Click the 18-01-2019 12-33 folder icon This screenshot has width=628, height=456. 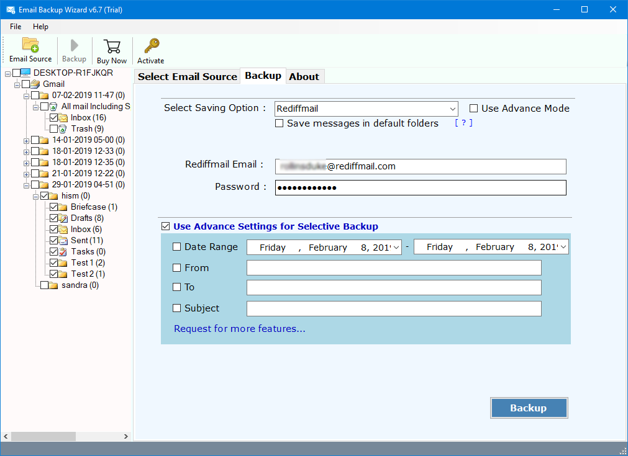44,151
